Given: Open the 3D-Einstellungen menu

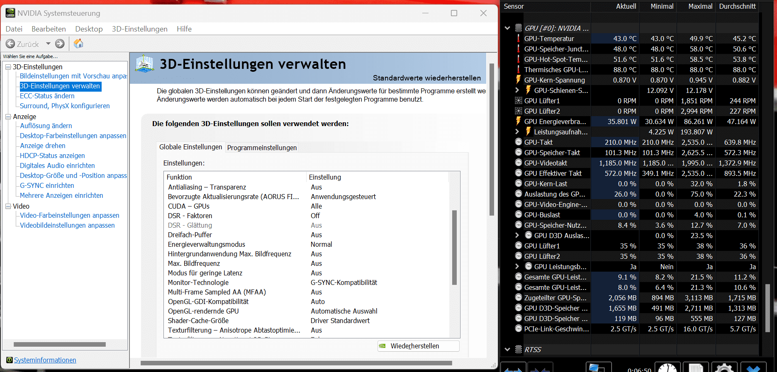Looking at the screenshot, I should click(x=140, y=29).
